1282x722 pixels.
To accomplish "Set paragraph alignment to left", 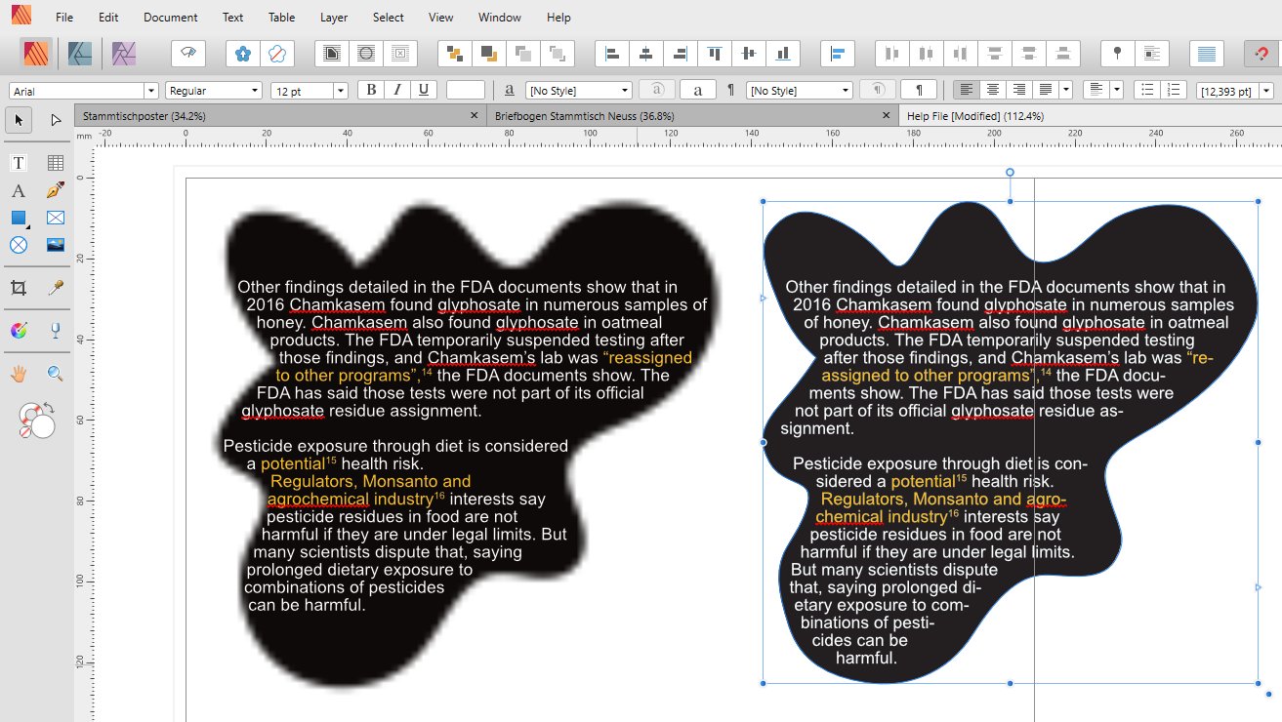I will (x=967, y=90).
